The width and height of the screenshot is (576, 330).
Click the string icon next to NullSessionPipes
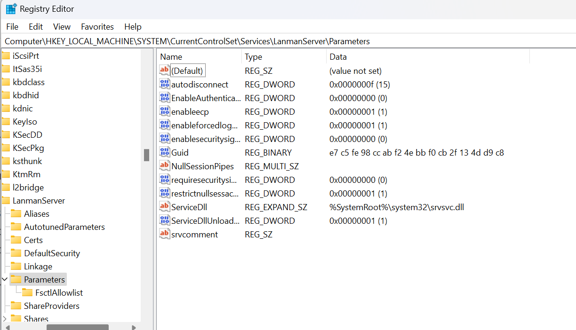click(x=164, y=166)
